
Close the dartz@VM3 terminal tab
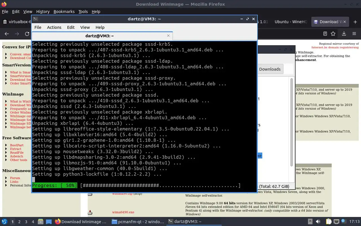coord(168,36)
